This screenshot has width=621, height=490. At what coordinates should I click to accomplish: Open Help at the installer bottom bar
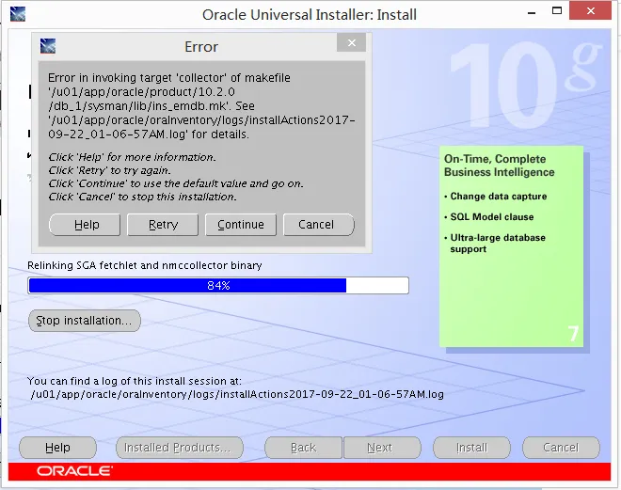57,448
